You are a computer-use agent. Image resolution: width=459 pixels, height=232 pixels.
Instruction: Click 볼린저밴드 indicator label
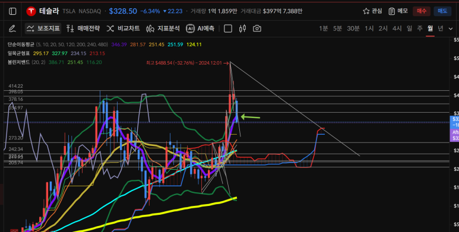pyautogui.click(x=19, y=62)
